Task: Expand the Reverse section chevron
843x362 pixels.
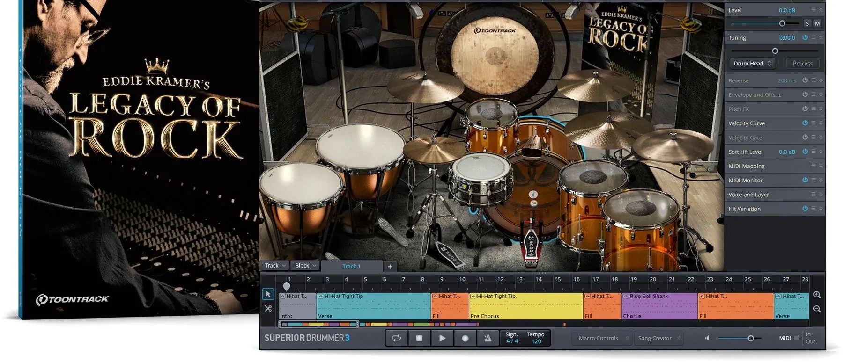Action: coord(821,80)
